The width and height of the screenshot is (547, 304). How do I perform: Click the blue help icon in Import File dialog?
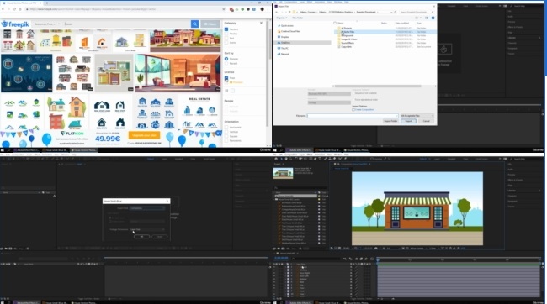pyautogui.click(x=433, y=18)
